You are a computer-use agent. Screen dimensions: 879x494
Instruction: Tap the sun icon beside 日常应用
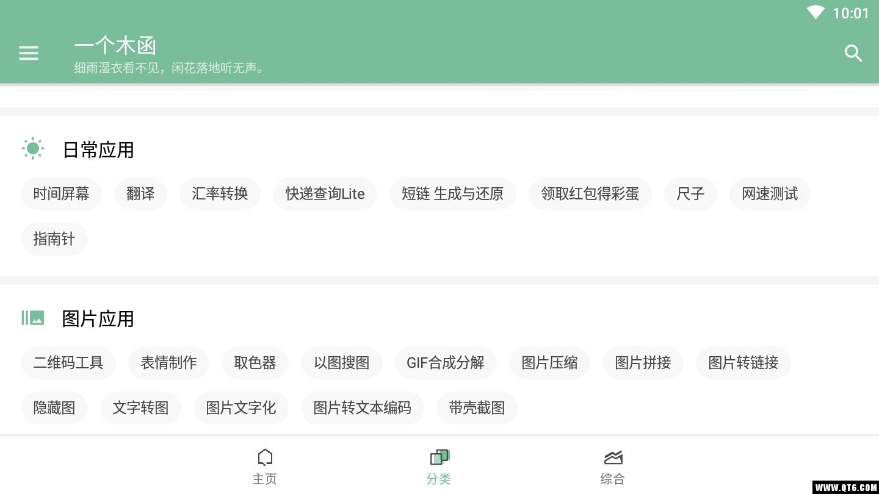(x=33, y=149)
